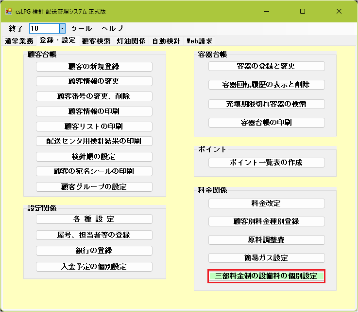The height and width of the screenshot is (312, 358).
Task: Click 顧客別料金種別登録 button
Action: click(x=267, y=221)
